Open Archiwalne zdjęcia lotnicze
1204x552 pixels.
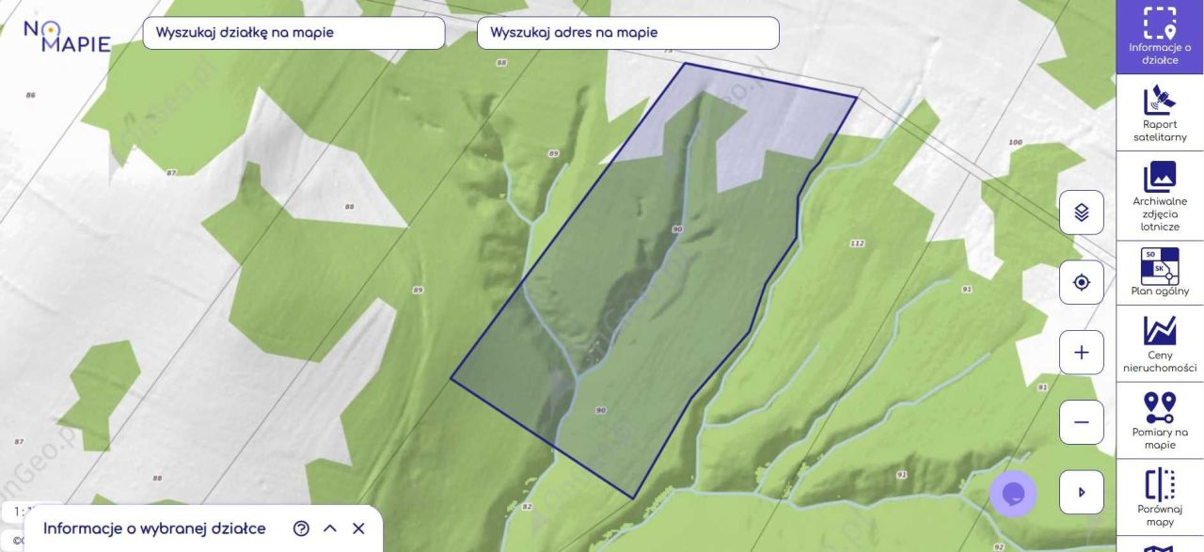tap(1160, 196)
